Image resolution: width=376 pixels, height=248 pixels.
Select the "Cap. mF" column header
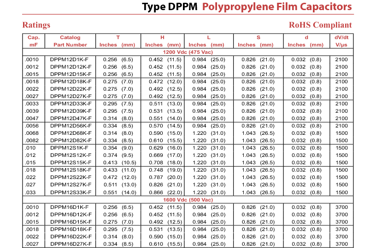point(33,41)
